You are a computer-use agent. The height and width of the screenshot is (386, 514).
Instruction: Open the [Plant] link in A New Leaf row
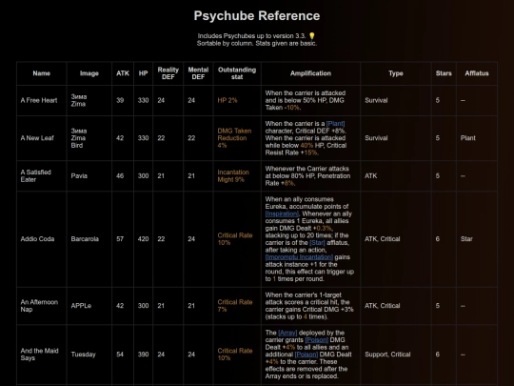click(x=335, y=124)
